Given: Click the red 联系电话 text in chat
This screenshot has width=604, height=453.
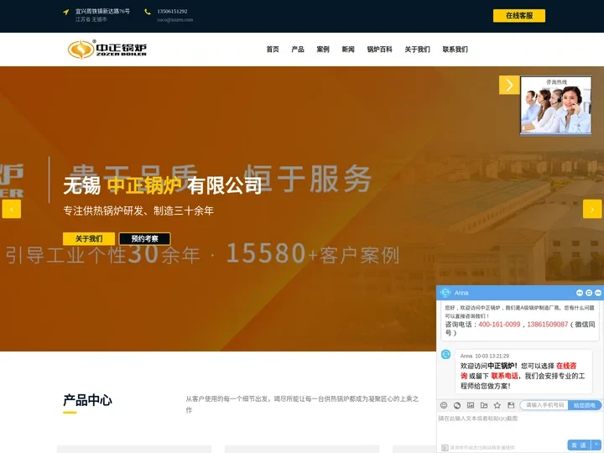Looking at the screenshot, I should pyautogui.click(x=505, y=376).
